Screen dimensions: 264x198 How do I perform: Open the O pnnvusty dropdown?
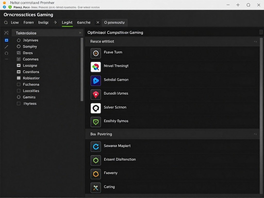[114, 22]
